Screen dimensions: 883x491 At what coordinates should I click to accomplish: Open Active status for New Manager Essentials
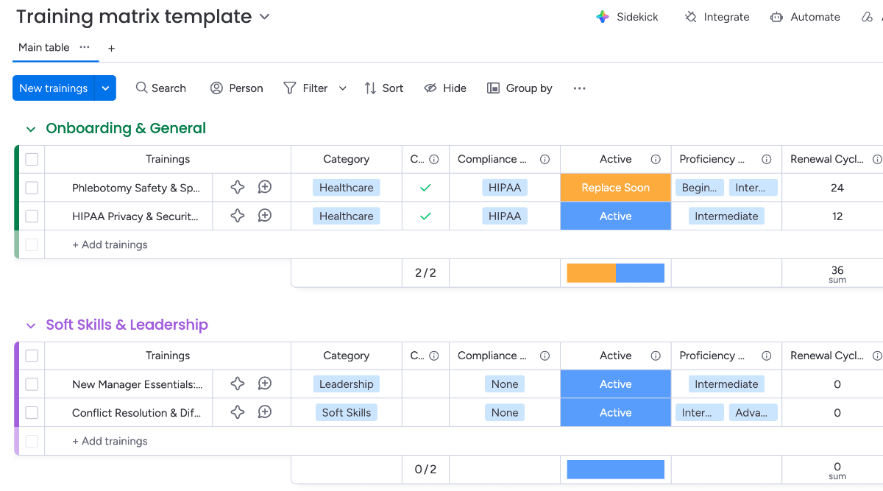[616, 384]
